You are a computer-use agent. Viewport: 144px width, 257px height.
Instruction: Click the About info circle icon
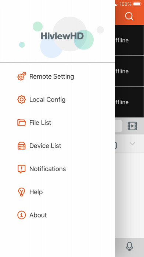click(22, 215)
